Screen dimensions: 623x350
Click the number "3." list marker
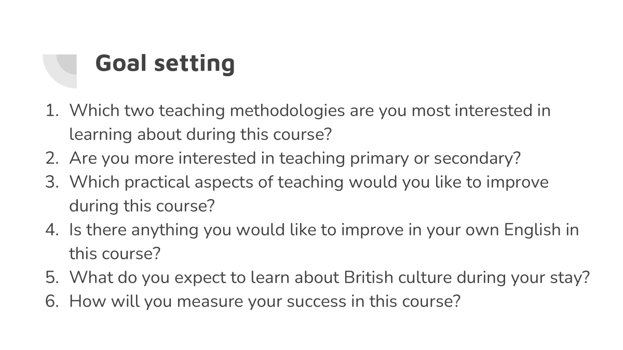click(x=52, y=182)
